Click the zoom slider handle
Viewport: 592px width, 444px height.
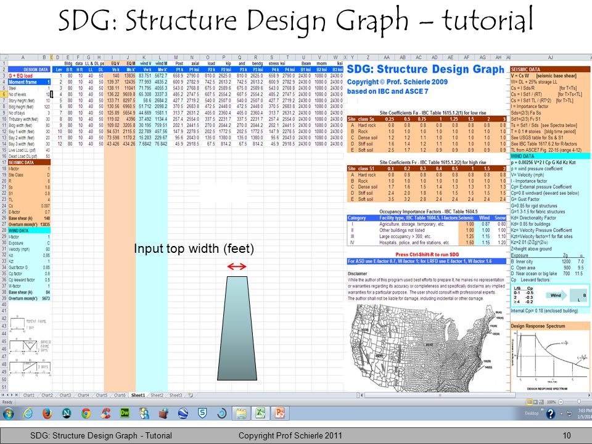pos(579,402)
